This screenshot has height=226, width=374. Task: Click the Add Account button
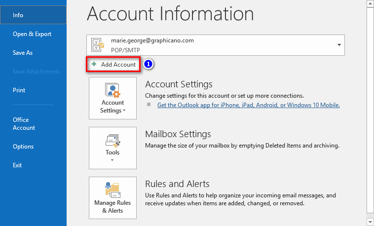pos(113,65)
